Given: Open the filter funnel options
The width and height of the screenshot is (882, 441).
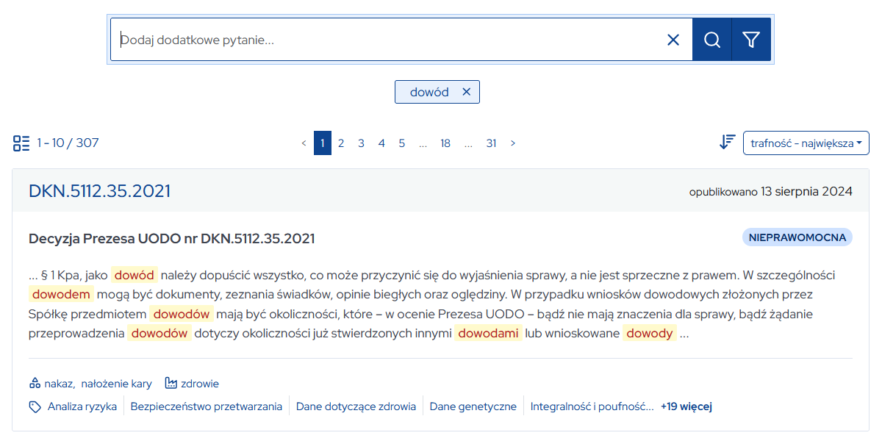Looking at the screenshot, I should point(751,40).
